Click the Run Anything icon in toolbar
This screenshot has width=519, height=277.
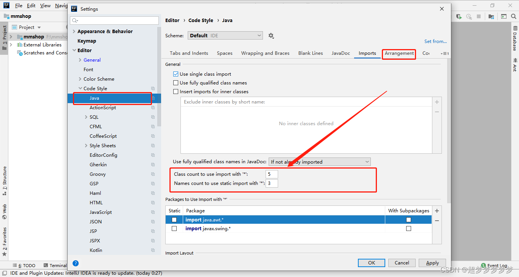pyautogui.click(x=504, y=16)
